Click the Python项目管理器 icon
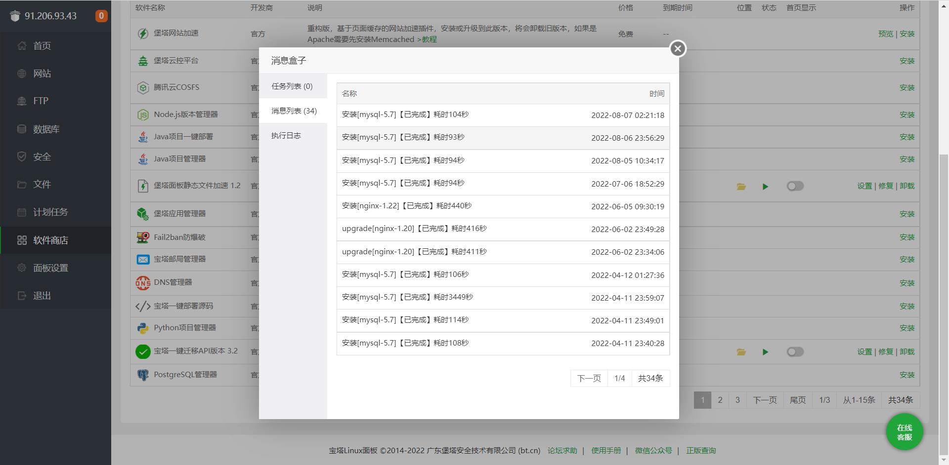The width and height of the screenshot is (949, 465). pyautogui.click(x=143, y=328)
